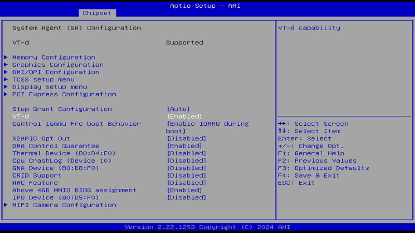Image resolution: width=415 pixels, height=233 pixels.
Task: Click F2: Previous Values hint
Action: click(317, 161)
